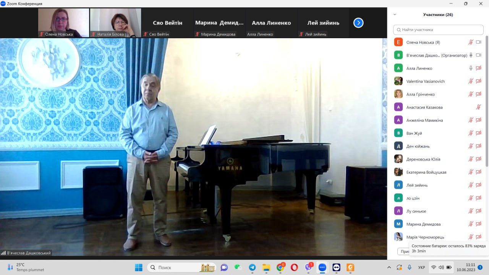Click the camera icon for Олена Новська (Я)
Viewport: 489px width, 275px height.
(478, 42)
